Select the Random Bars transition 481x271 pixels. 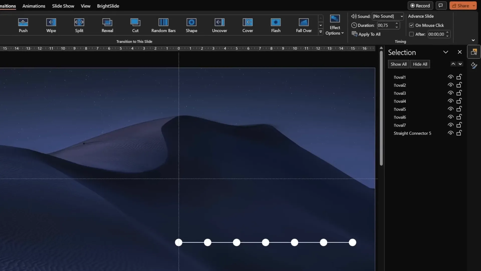[x=163, y=25]
